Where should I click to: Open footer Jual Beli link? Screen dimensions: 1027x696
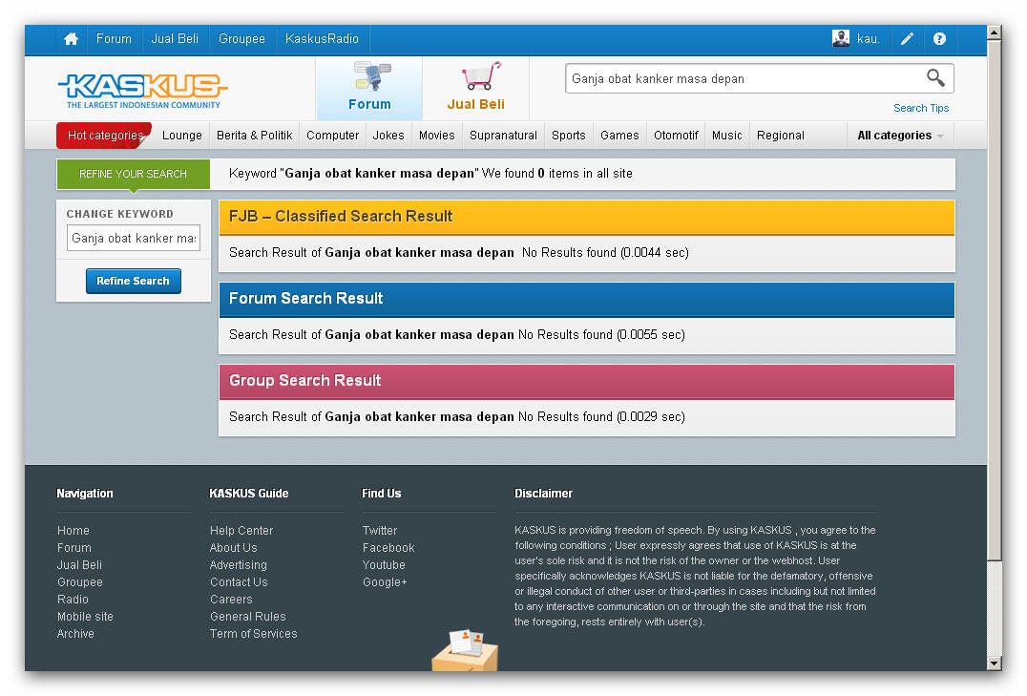(x=79, y=564)
